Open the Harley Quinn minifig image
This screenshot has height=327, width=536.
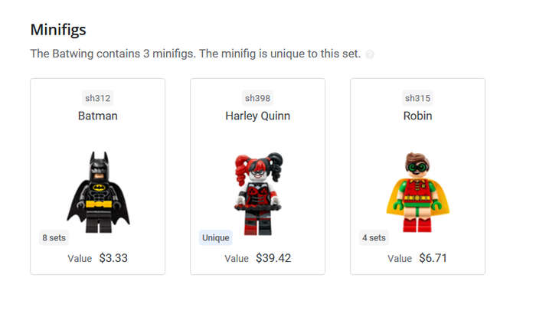click(259, 194)
